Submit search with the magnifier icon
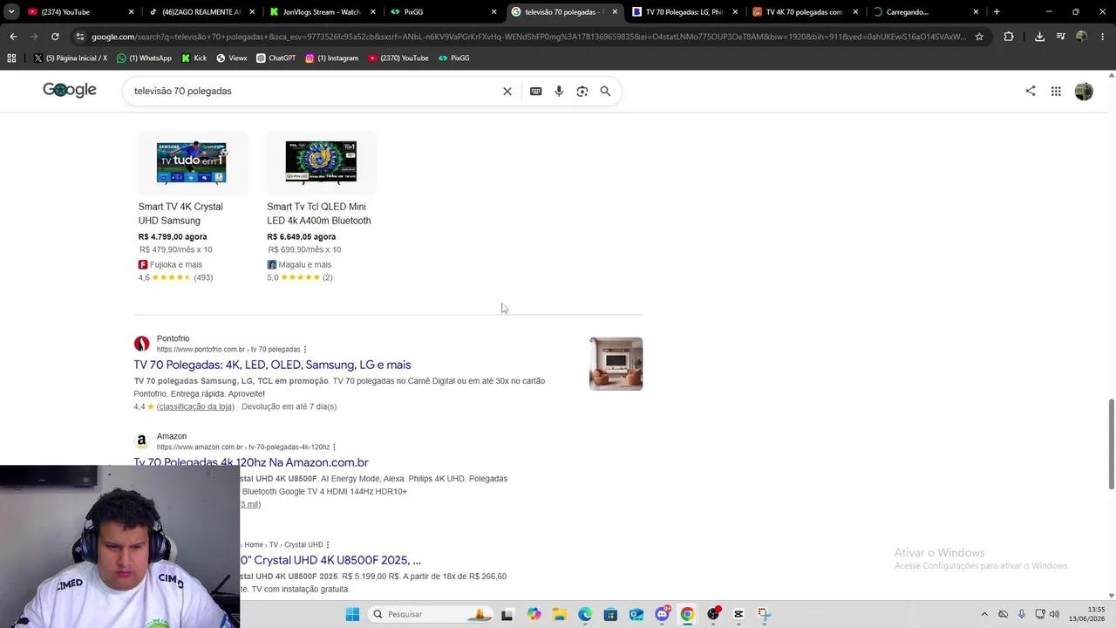The image size is (1116, 628). (605, 91)
